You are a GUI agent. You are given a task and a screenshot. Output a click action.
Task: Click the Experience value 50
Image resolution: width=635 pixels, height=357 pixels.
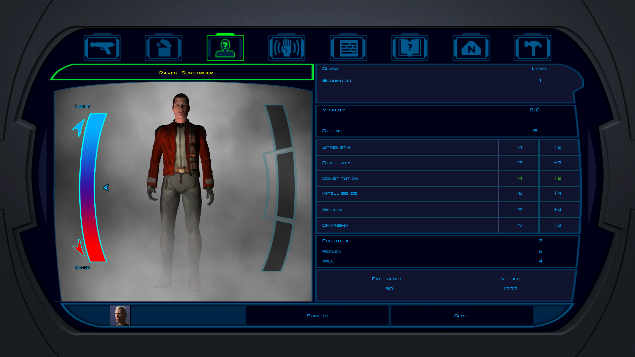click(x=389, y=289)
